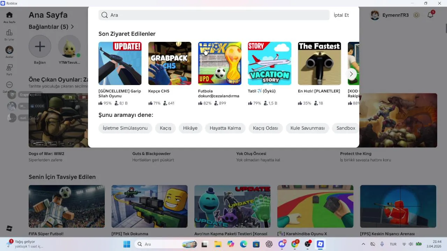Open Parti sidebar icon
The image size is (447, 251).
[9, 67]
